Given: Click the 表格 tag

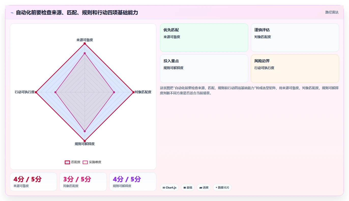Looking at the screenshot, I should pos(188,188).
